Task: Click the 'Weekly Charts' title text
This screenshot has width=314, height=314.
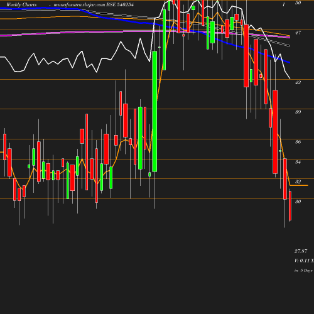Action: tap(21, 4)
